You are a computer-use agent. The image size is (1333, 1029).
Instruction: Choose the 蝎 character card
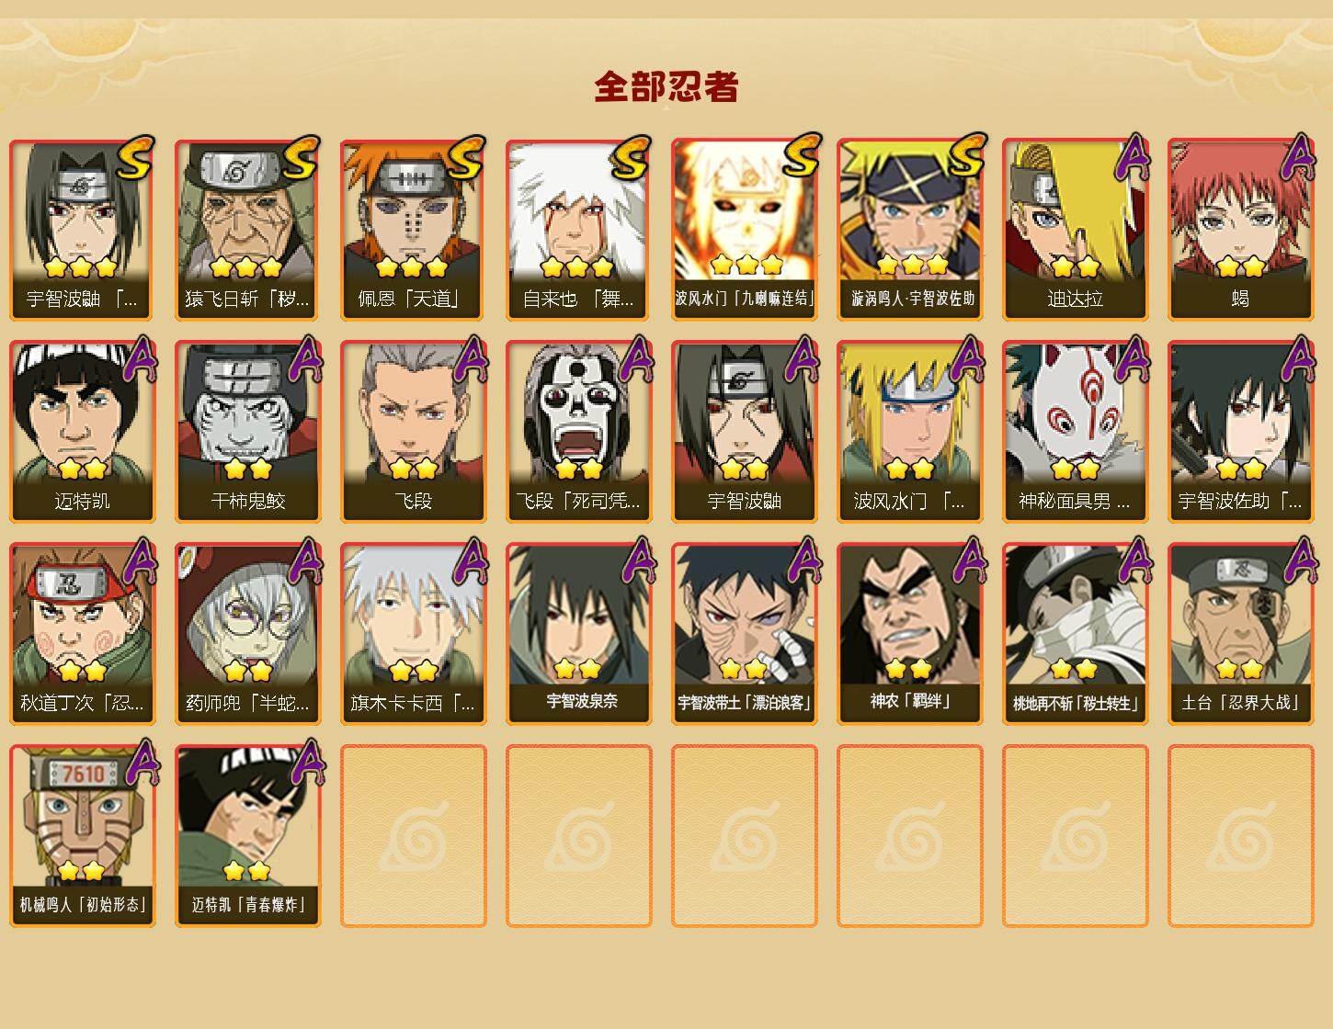coord(1240,230)
